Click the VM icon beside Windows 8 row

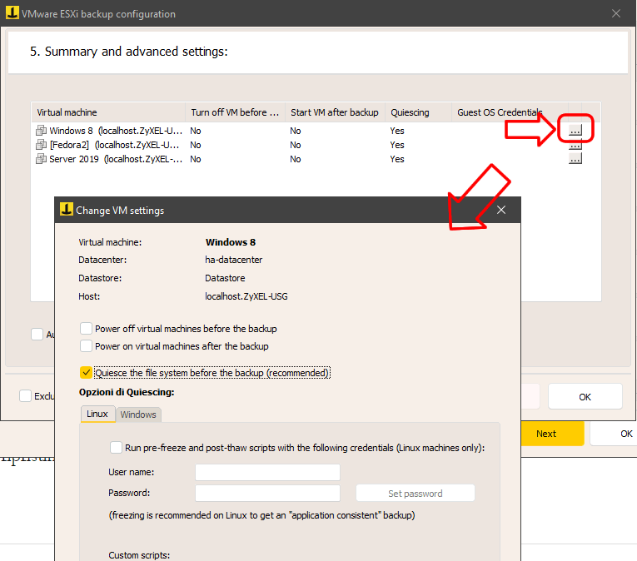pyautogui.click(x=41, y=131)
